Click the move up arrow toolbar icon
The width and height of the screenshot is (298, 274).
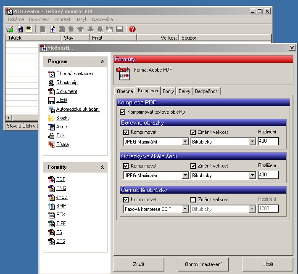tap(81, 29)
